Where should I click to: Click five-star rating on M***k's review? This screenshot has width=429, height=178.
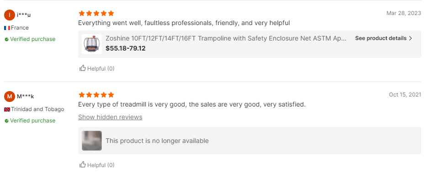pyautogui.click(x=96, y=95)
